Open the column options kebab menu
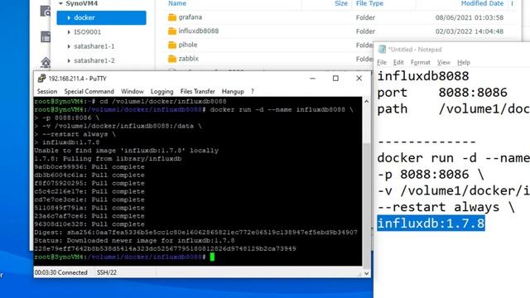 pos(512,3)
